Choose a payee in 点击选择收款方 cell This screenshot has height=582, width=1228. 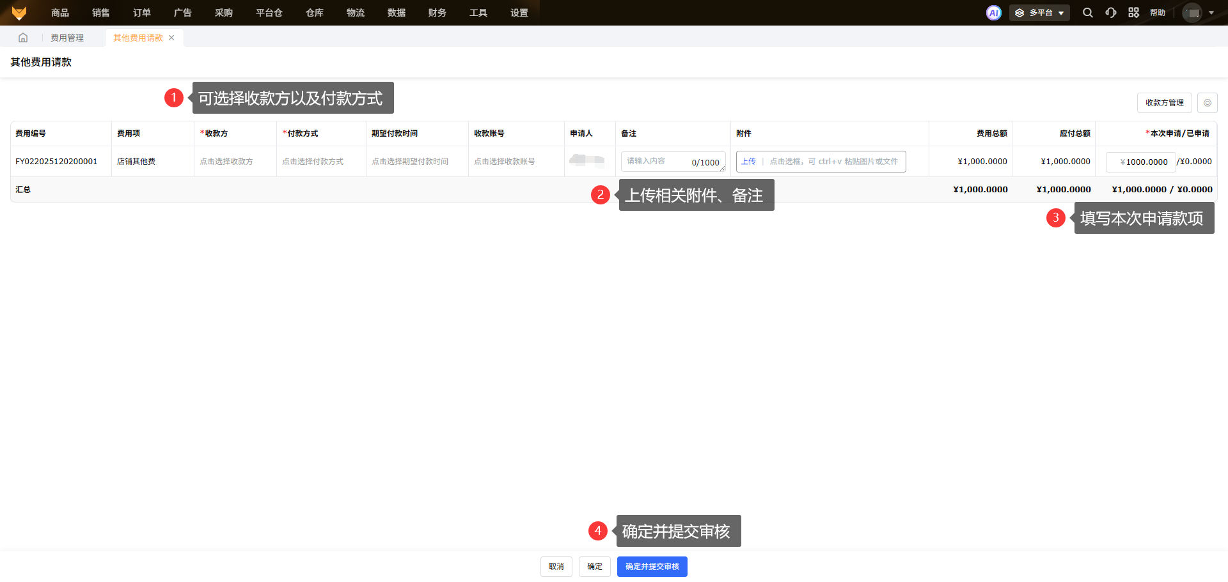coord(226,162)
